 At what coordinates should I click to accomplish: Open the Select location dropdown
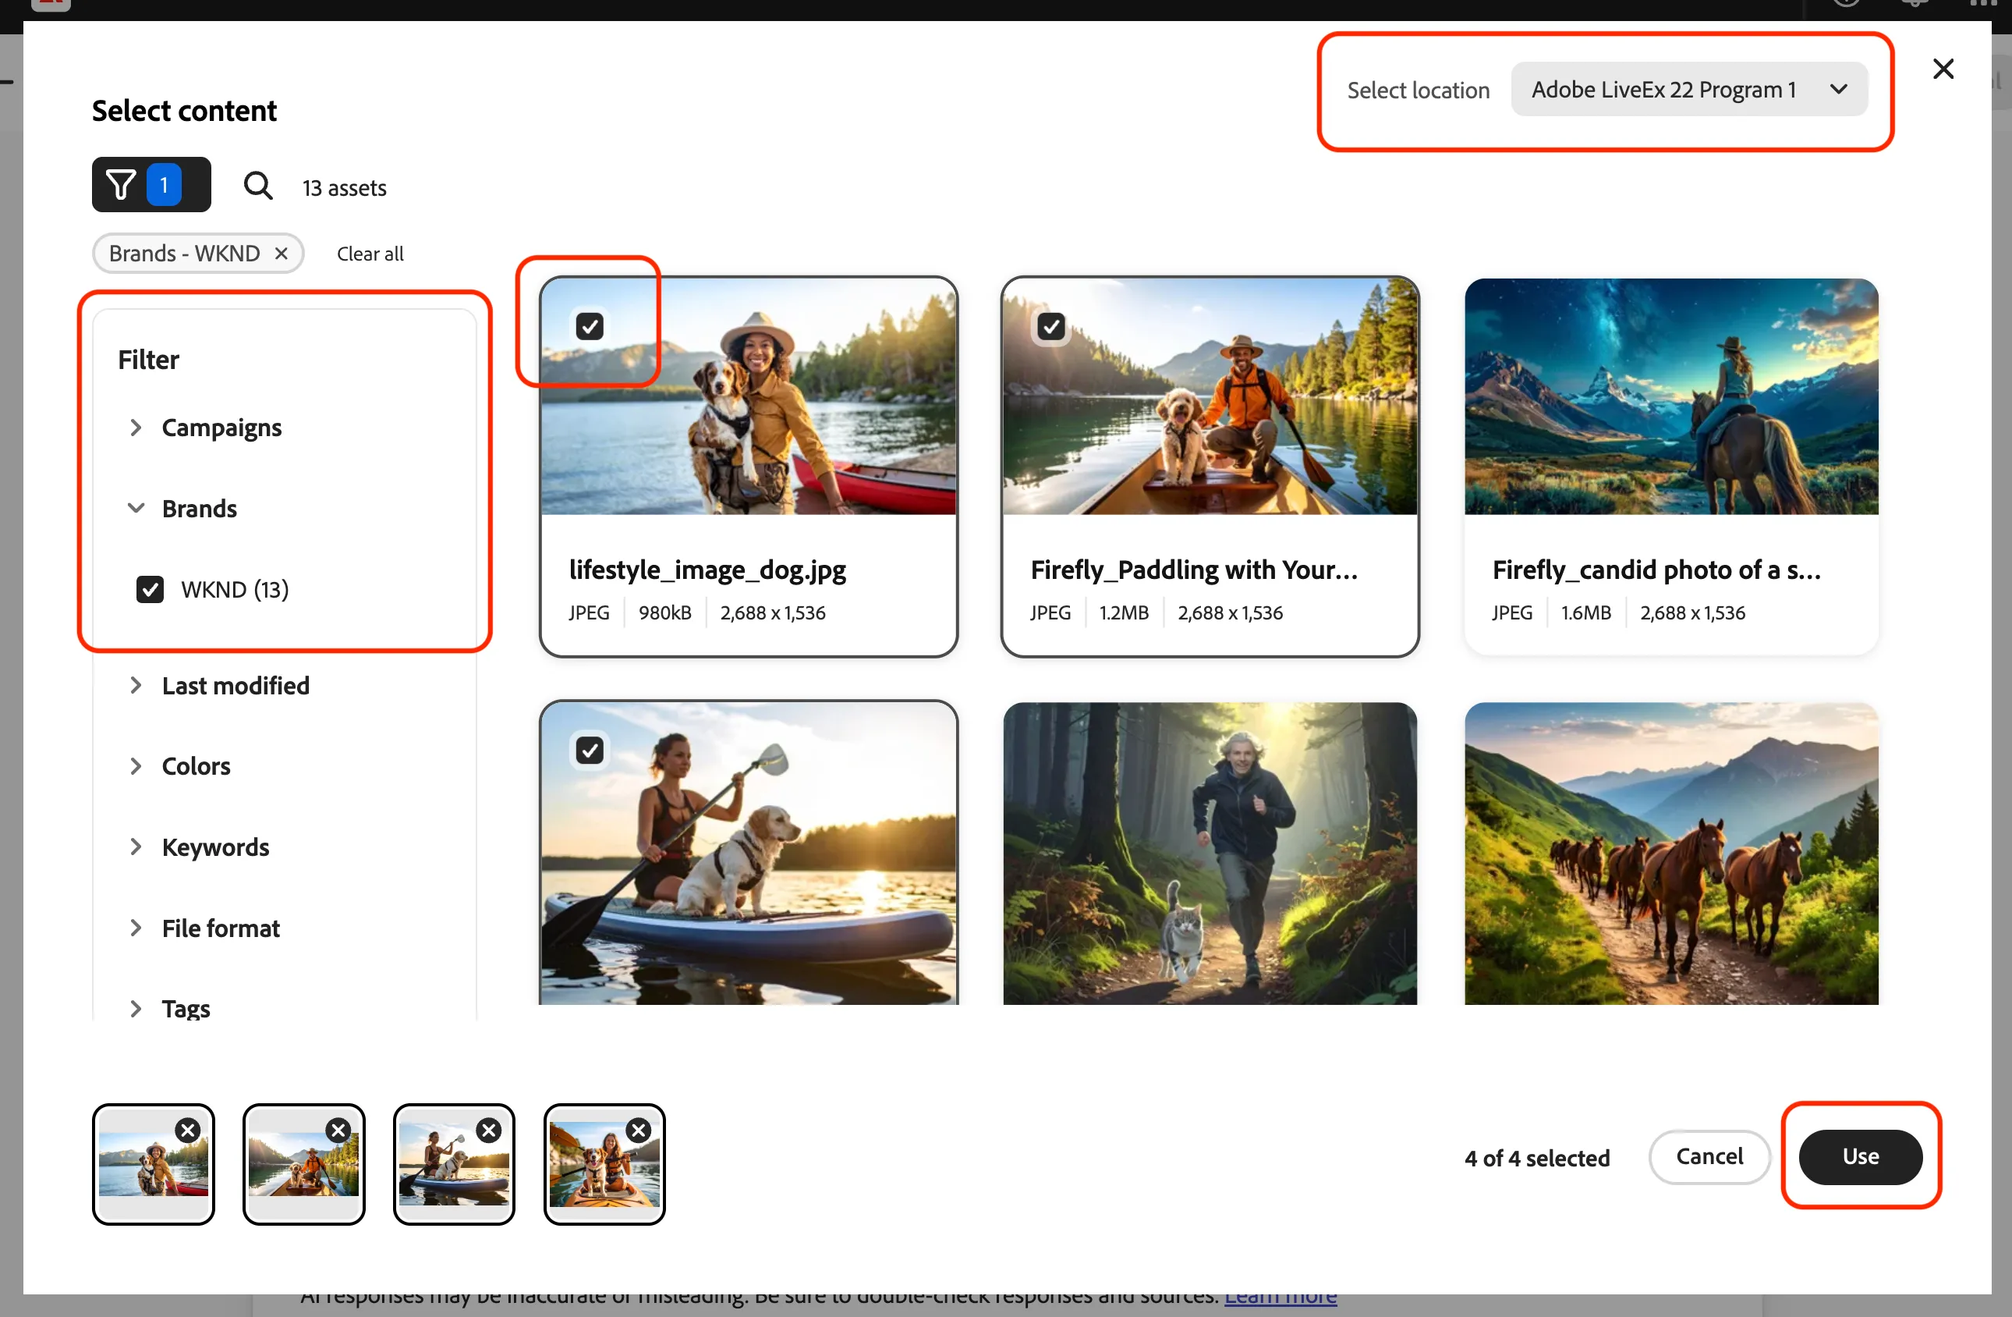tap(1688, 90)
